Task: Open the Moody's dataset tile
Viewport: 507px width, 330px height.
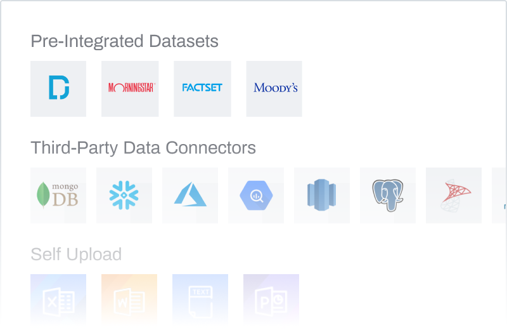Action: tap(274, 88)
